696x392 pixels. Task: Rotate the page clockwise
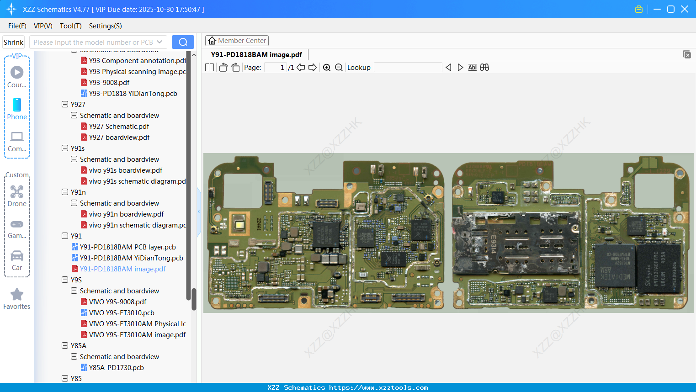(x=235, y=68)
